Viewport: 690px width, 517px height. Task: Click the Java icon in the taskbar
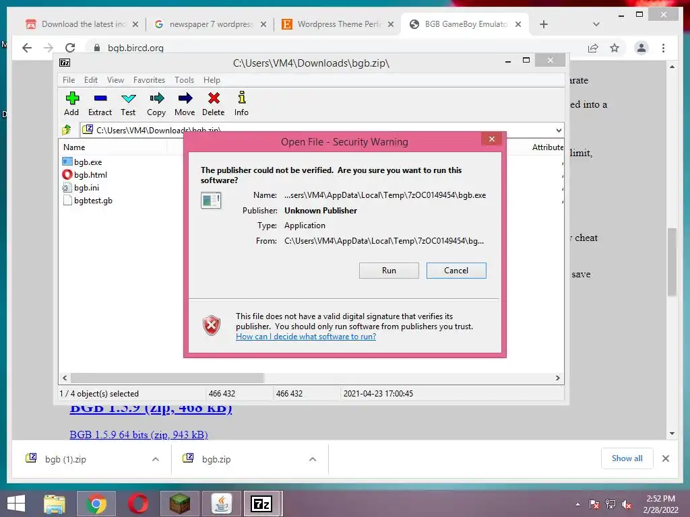point(221,504)
